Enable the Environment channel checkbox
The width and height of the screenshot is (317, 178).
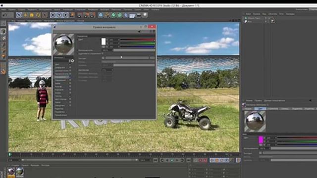(70, 80)
